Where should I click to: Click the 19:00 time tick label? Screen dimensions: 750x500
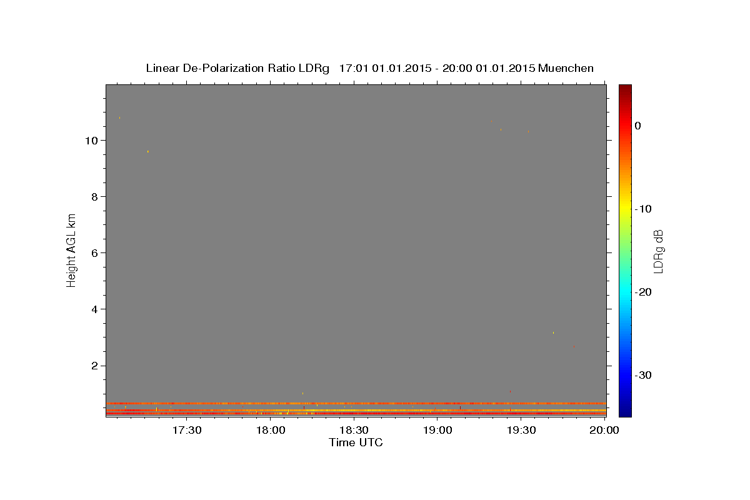pos(437,430)
